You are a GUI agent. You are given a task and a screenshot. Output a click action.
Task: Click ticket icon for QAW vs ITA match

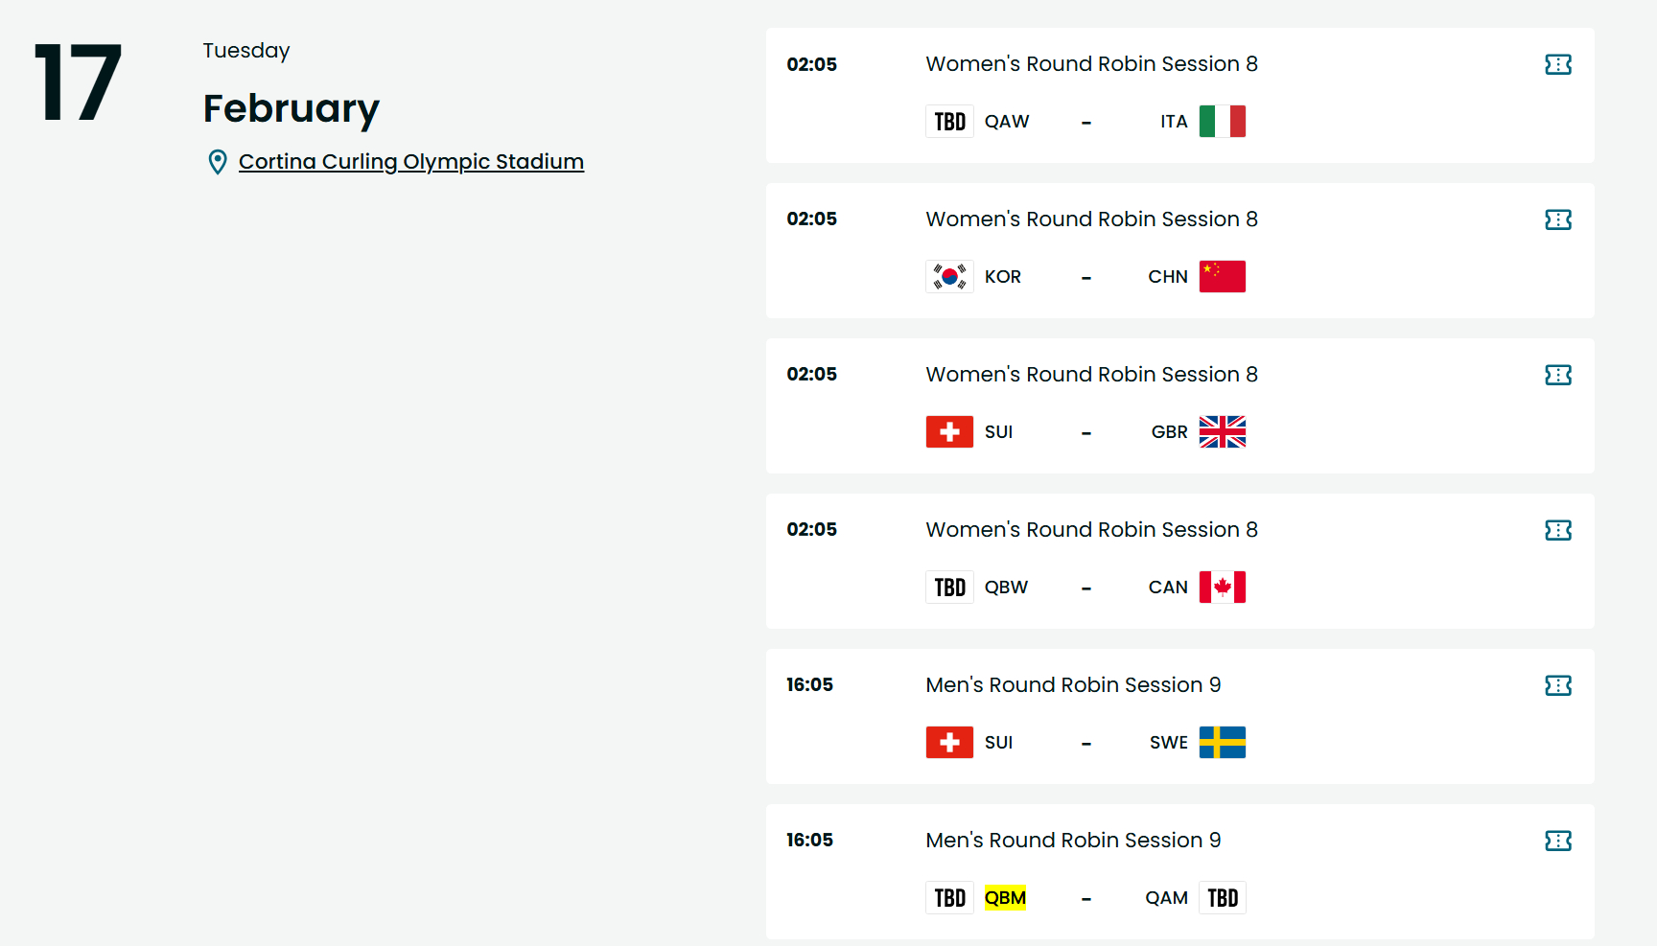coord(1558,64)
